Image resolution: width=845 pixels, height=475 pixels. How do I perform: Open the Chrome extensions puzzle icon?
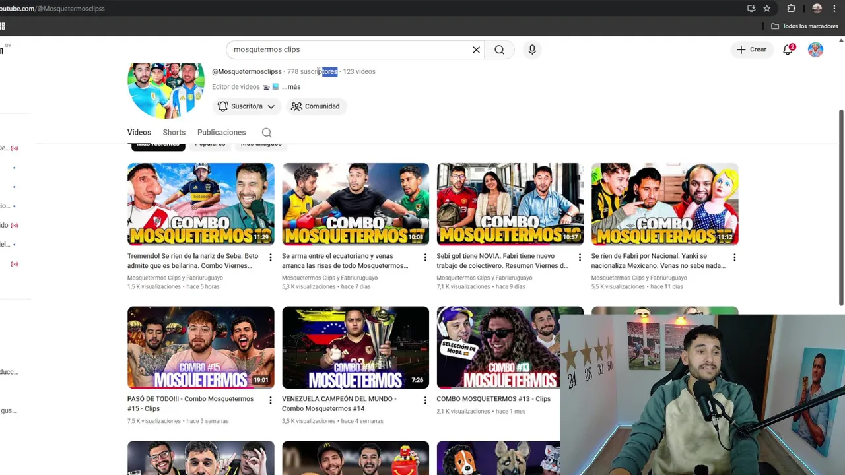pyautogui.click(x=791, y=9)
